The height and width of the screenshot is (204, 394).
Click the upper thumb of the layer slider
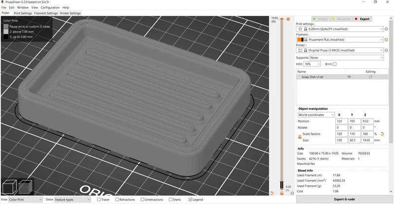point(282,19)
